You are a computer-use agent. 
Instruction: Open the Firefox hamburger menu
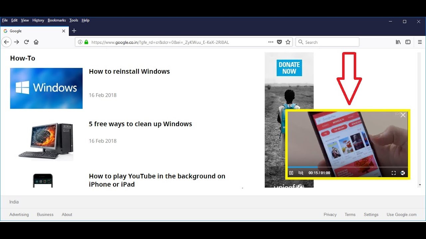click(420, 42)
